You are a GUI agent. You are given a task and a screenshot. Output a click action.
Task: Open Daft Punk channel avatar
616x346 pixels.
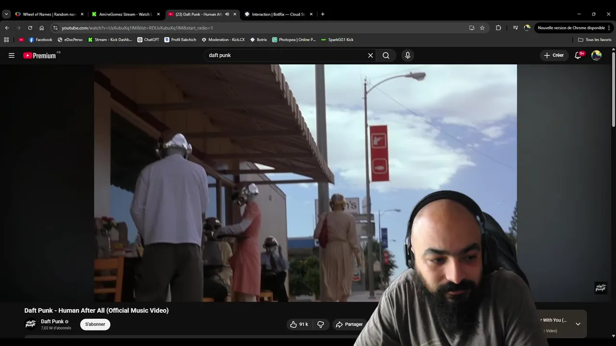coord(31,324)
